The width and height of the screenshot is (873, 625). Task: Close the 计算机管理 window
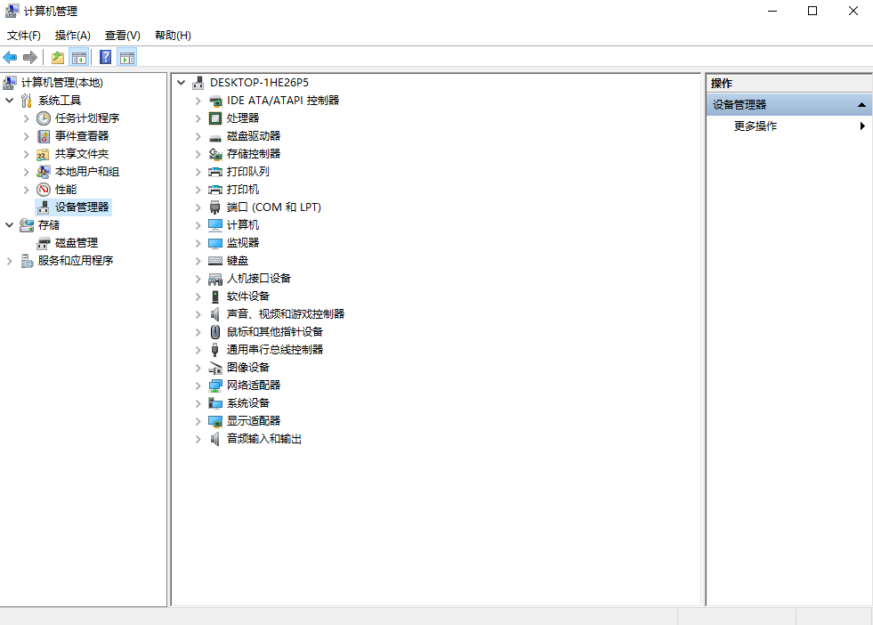point(853,12)
